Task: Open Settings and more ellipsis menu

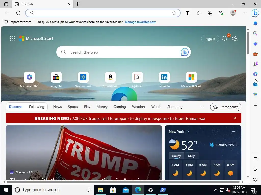Action: coord(244,13)
